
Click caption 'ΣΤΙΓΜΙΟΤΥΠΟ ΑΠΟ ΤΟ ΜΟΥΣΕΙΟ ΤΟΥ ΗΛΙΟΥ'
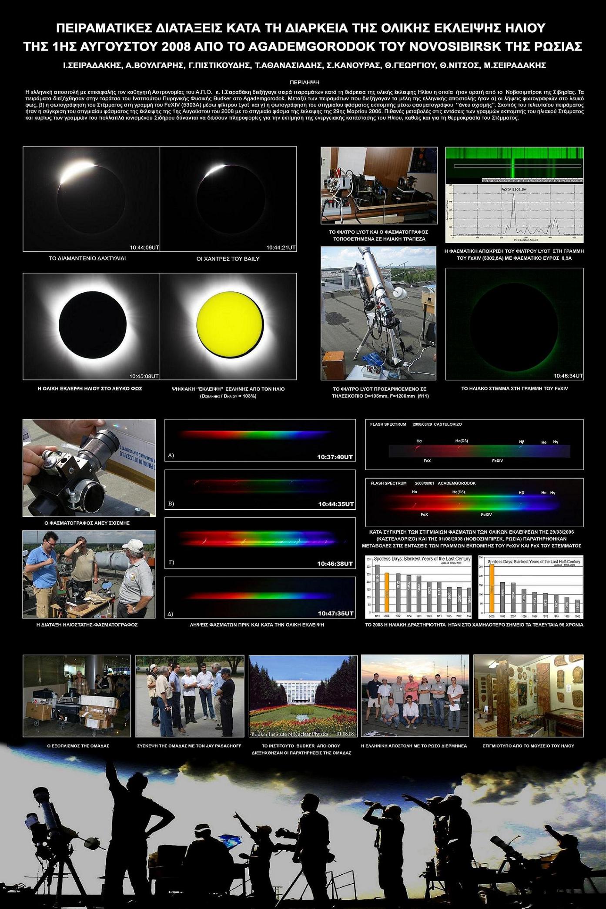[528, 745]
